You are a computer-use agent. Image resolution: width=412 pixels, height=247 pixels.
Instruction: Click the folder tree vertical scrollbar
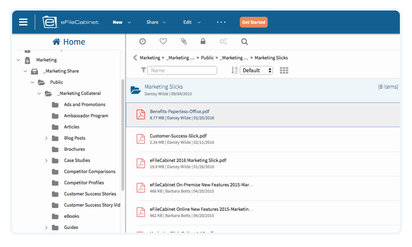[x=122, y=135]
